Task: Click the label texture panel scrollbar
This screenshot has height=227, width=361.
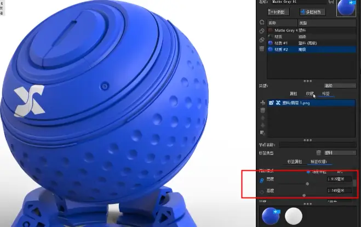Action: pos(354,183)
